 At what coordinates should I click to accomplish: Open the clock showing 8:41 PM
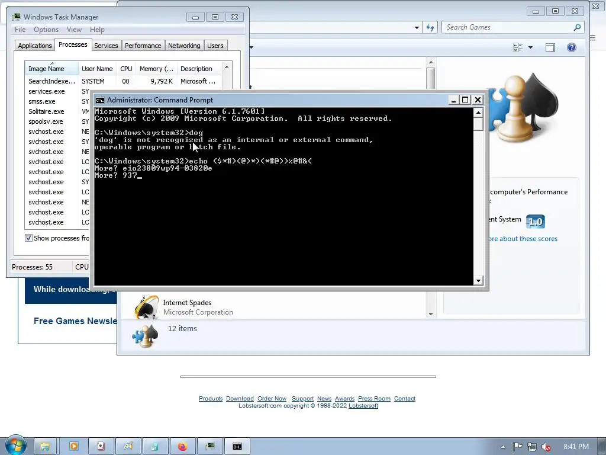point(576,447)
